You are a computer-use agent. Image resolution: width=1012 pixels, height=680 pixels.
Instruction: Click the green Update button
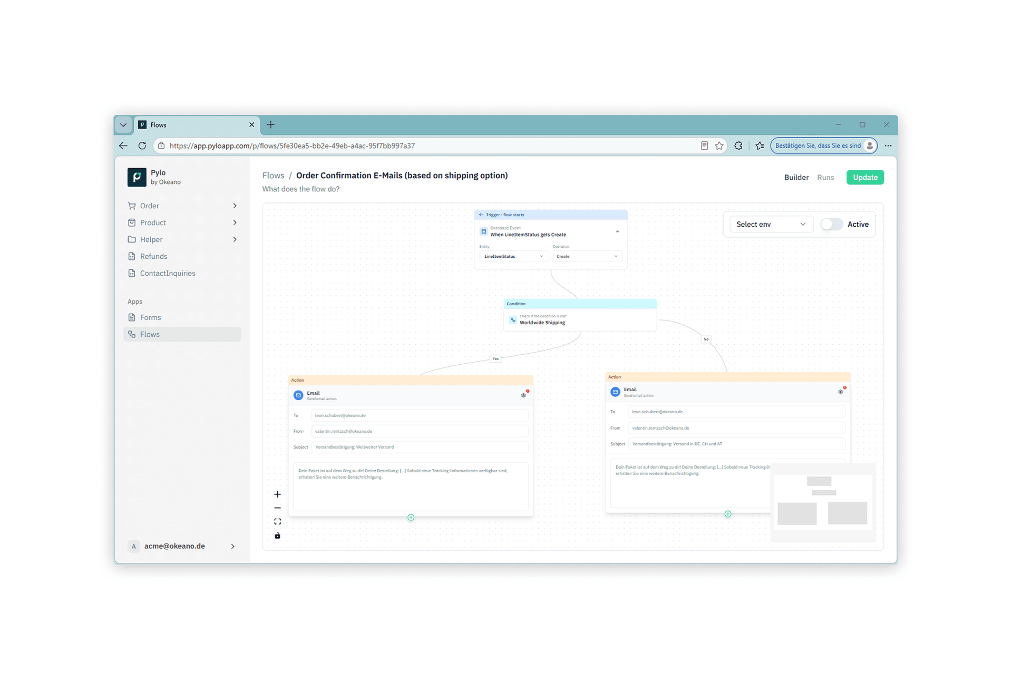pyautogui.click(x=865, y=177)
